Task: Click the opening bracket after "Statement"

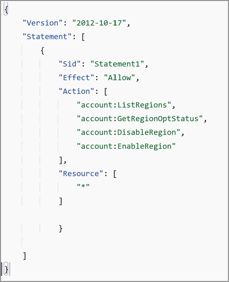Action: (x=83, y=37)
